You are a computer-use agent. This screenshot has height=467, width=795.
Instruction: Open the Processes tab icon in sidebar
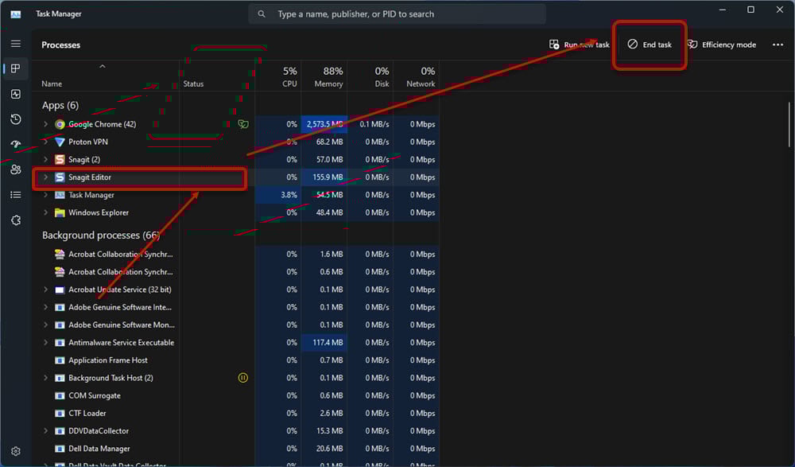click(x=16, y=68)
